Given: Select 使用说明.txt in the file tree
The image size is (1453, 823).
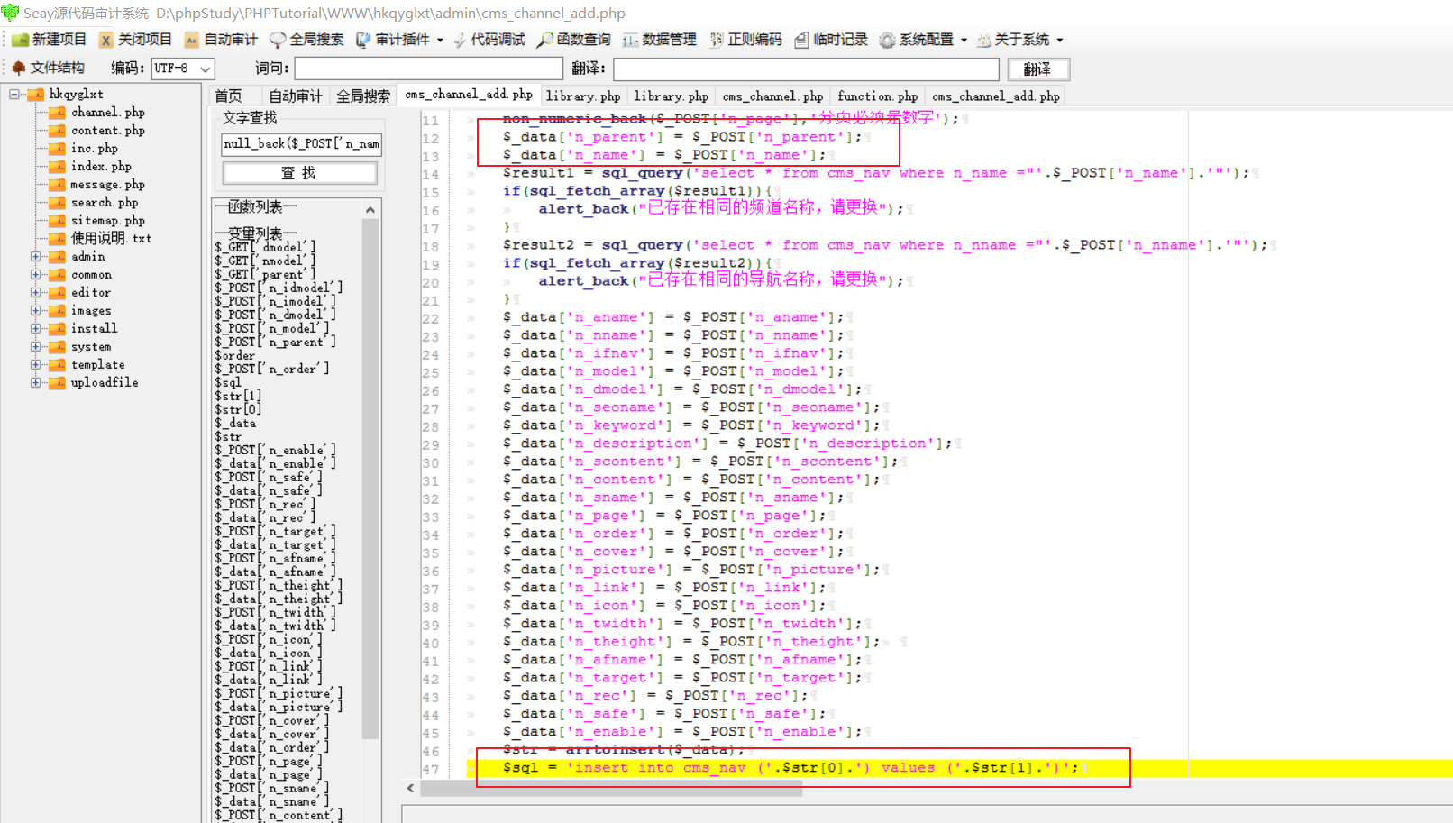Looking at the screenshot, I should point(111,238).
